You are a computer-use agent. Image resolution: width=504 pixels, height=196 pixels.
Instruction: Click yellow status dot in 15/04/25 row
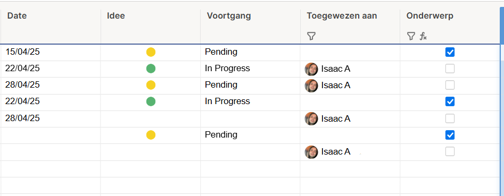(x=151, y=52)
